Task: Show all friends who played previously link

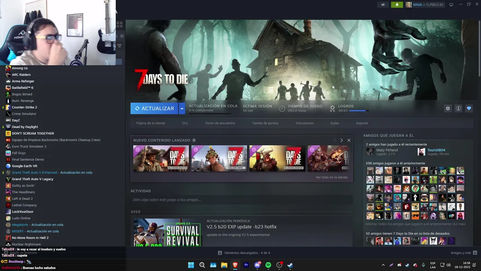Action: (x=416, y=224)
